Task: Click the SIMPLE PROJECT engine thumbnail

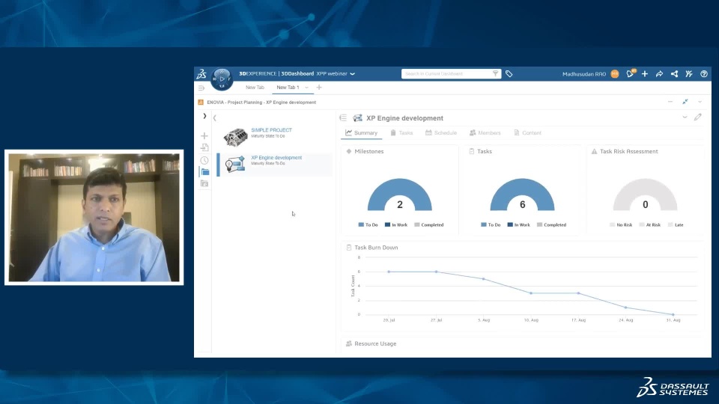Action: click(x=236, y=136)
